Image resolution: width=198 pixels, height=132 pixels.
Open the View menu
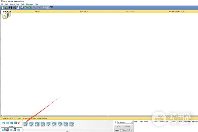[18, 4]
